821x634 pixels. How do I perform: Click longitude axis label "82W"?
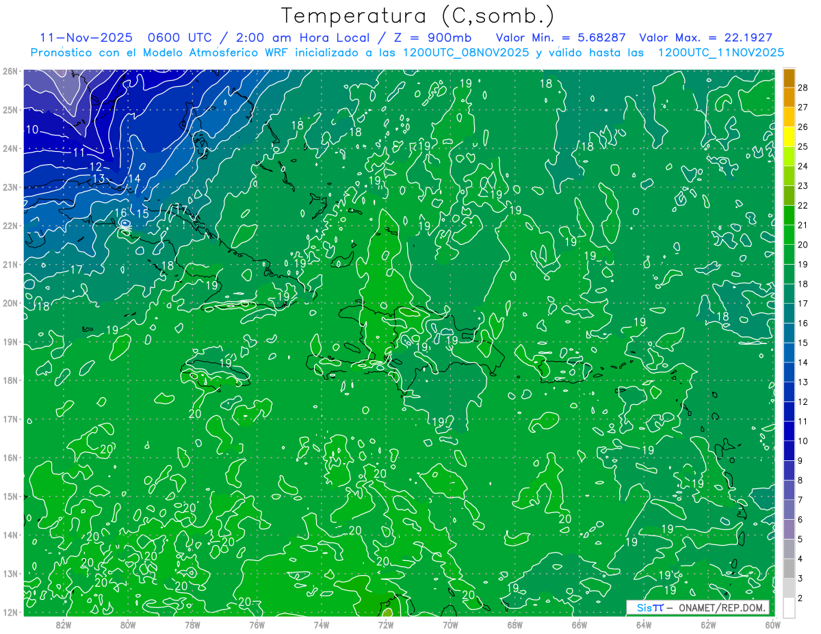tap(64, 624)
